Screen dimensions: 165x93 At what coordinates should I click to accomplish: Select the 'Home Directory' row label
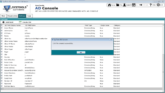[10, 73]
